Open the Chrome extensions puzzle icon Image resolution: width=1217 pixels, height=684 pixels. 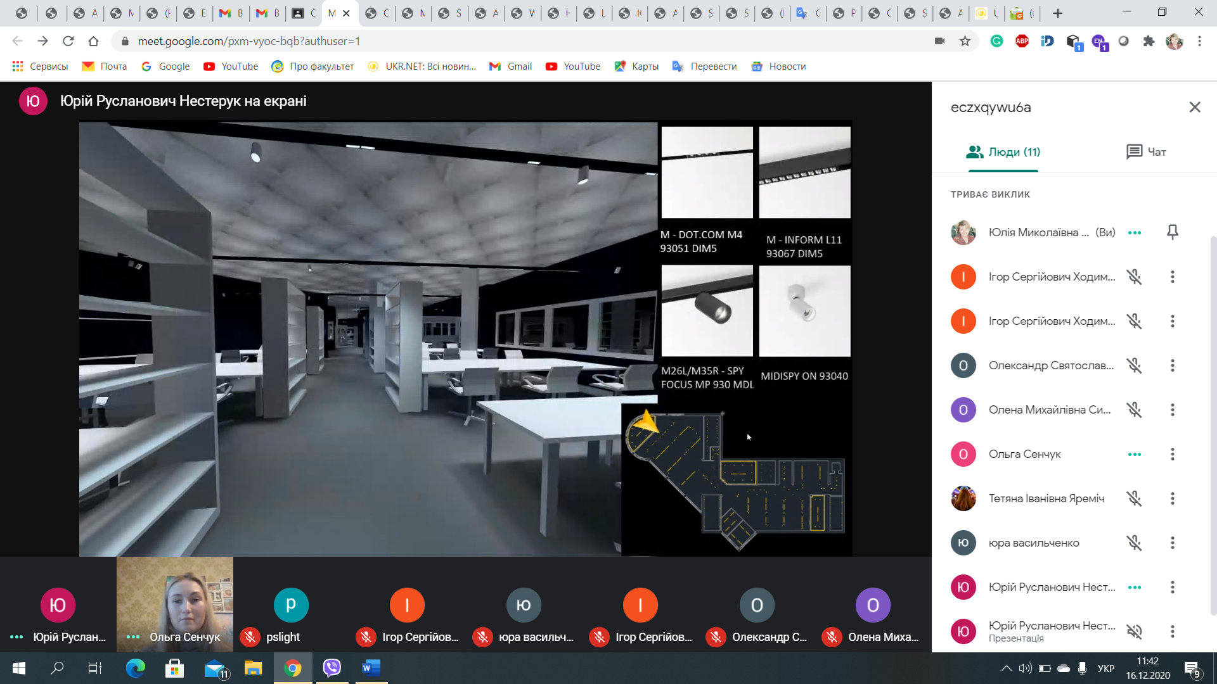[1149, 41]
